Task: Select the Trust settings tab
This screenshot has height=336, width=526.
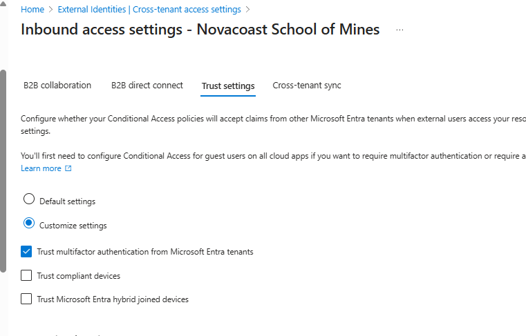Action: (228, 86)
